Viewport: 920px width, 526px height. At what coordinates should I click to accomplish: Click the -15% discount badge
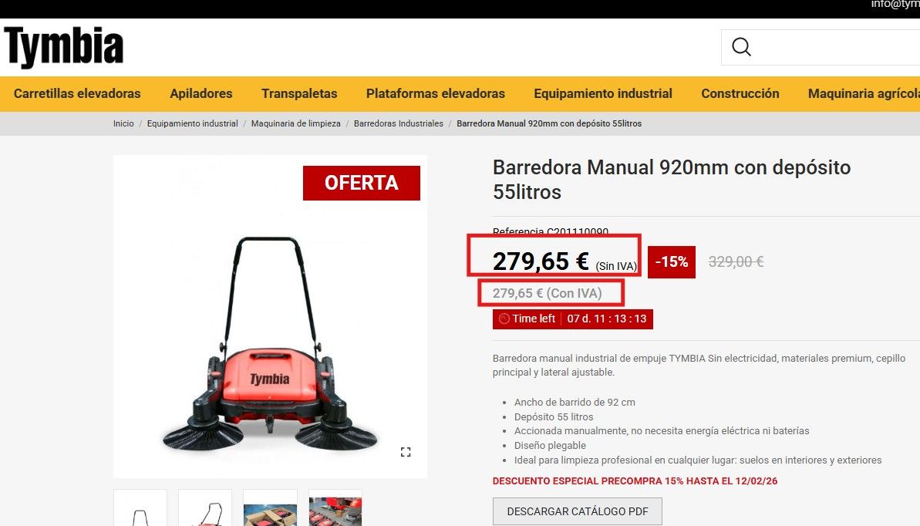coord(671,261)
